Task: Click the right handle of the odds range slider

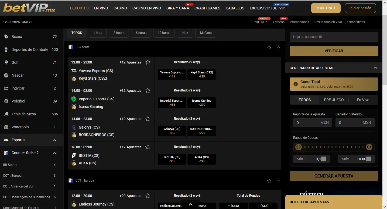Action: pyautogui.click(x=369, y=147)
